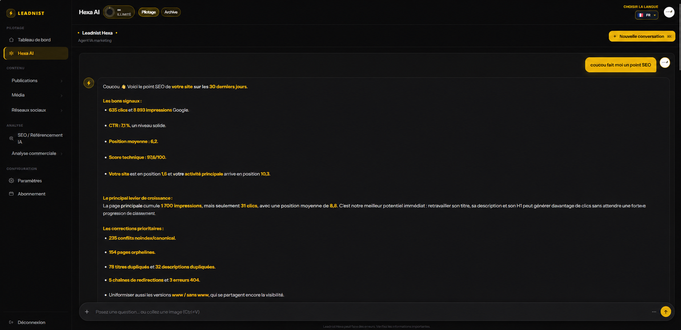This screenshot has height=330, width=681.
Task: Click the Déconnexion logout icon
Action: pos(11,322)
